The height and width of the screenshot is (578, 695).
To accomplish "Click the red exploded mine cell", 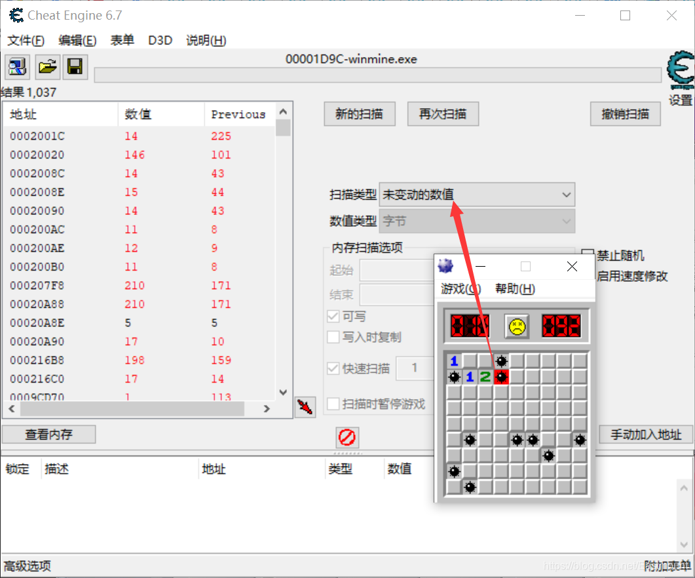I will [501, 377].
